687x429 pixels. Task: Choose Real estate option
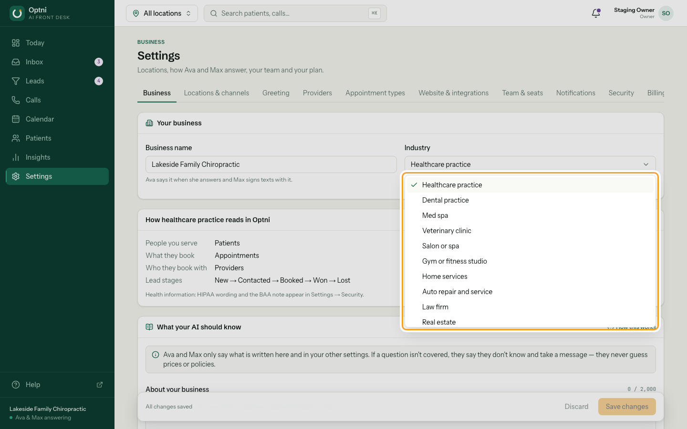point(530,322)
